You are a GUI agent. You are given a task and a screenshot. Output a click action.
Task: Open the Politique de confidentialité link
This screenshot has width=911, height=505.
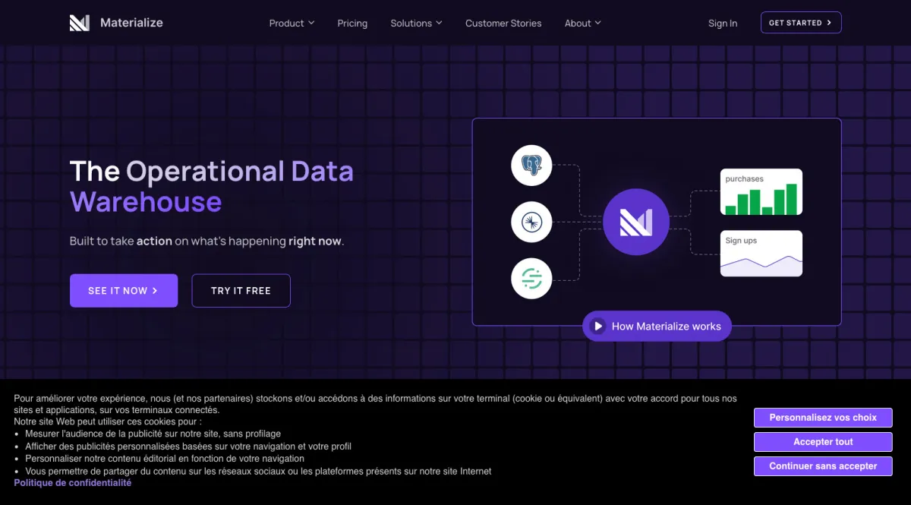pyautogui.click(x=73, y=483)
